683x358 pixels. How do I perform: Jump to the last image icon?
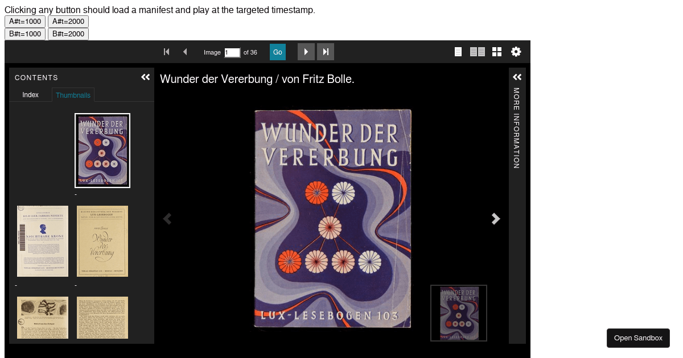pos(326,52)
